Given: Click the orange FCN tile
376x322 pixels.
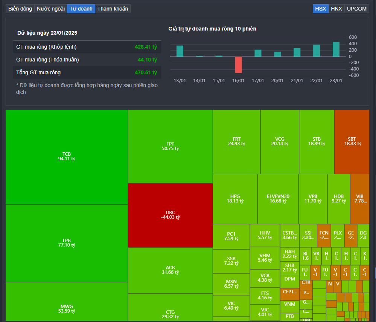Looking at the screenshot, I should [324, 236].
